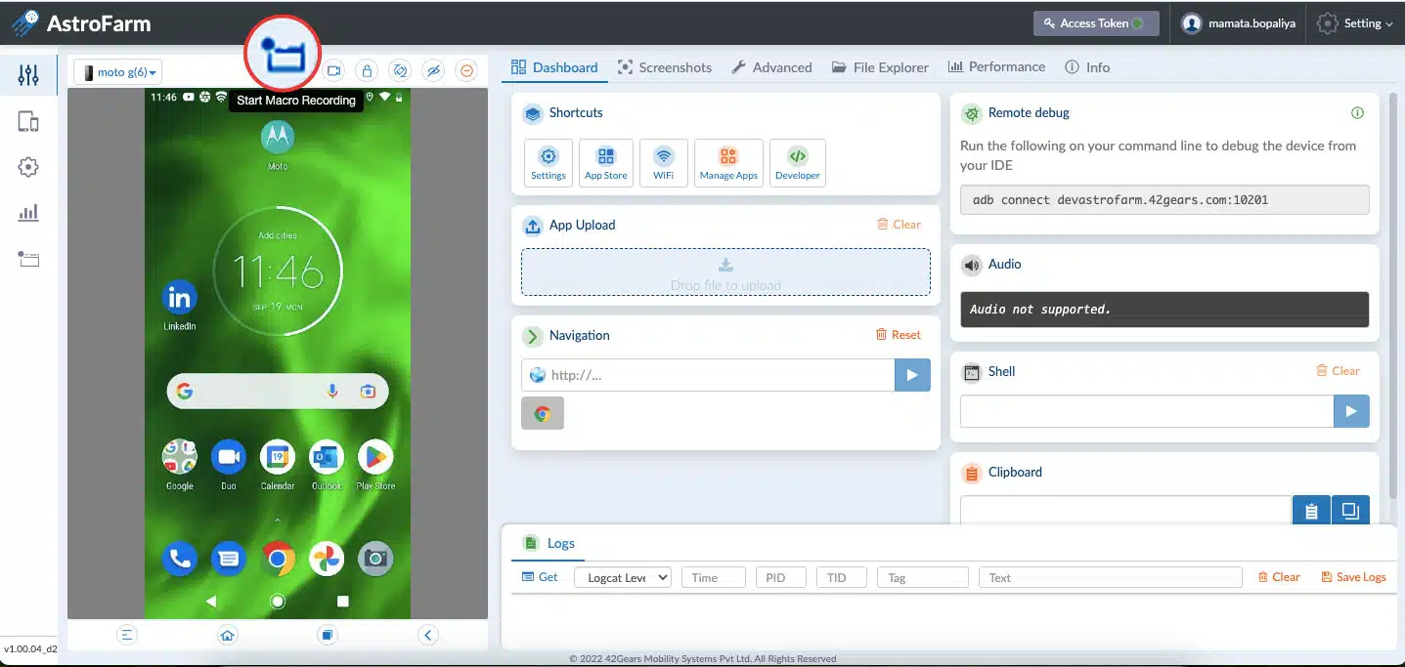The width and height of the screenshot is (1405, 667).
Task: Toggle the crossed-eye hide screen icon
Action: point(434,70)
